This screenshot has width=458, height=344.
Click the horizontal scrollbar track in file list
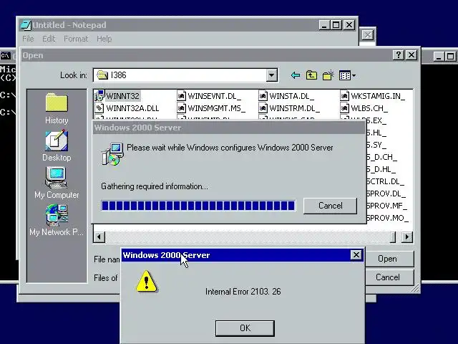point(247,236)
